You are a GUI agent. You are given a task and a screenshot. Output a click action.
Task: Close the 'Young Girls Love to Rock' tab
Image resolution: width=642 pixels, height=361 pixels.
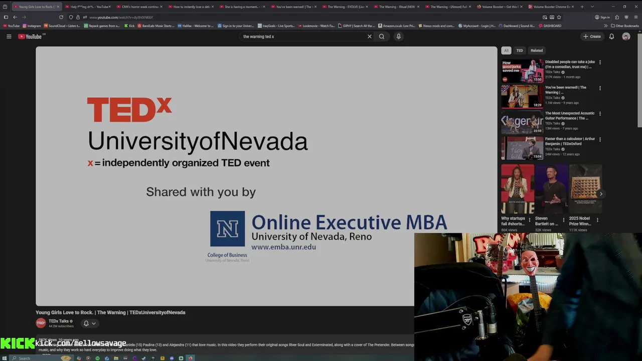pos(58,7)
